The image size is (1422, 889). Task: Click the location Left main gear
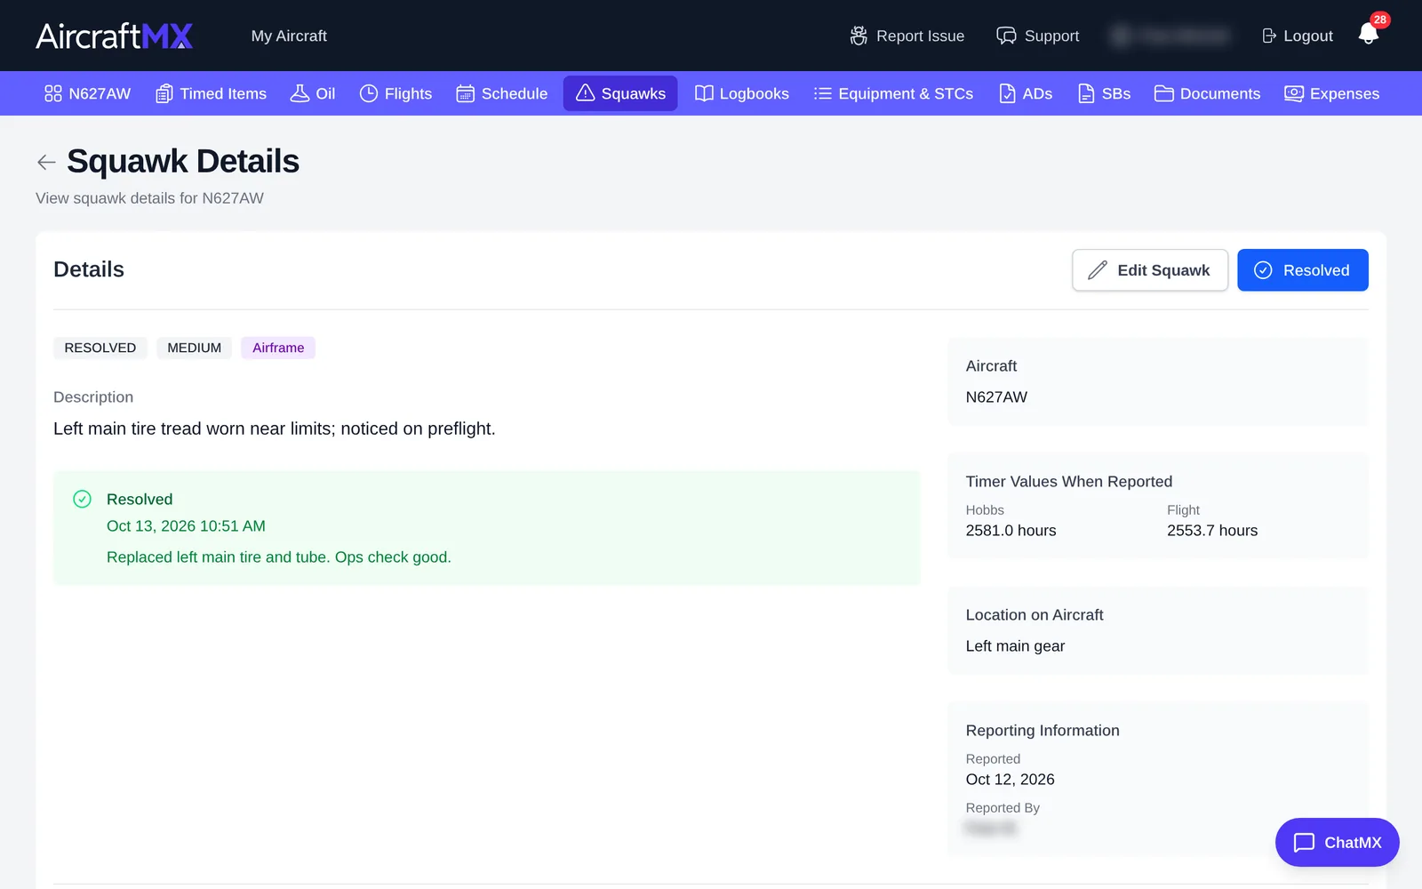(x=1016, y=646)
